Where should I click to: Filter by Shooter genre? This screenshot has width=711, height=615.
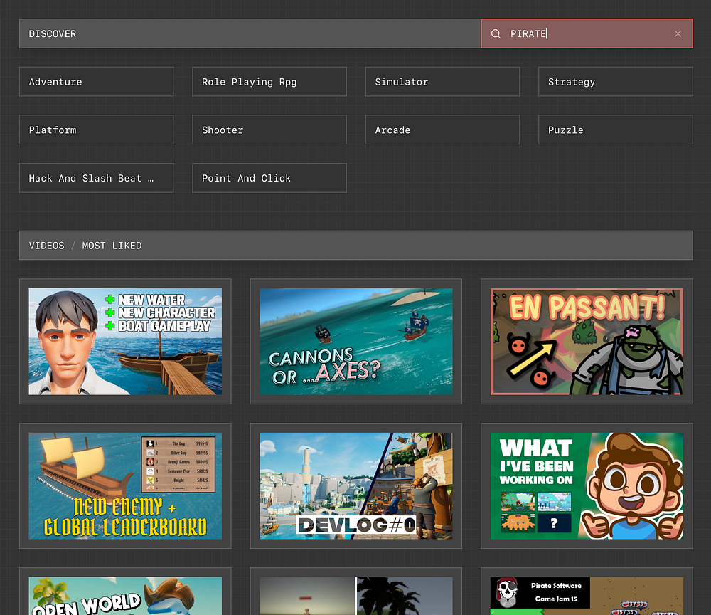pos(269,130)
